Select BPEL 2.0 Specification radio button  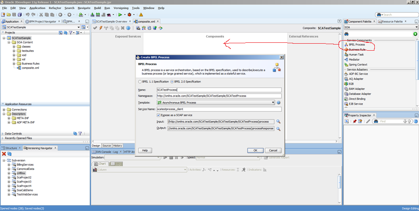point(172,82)
